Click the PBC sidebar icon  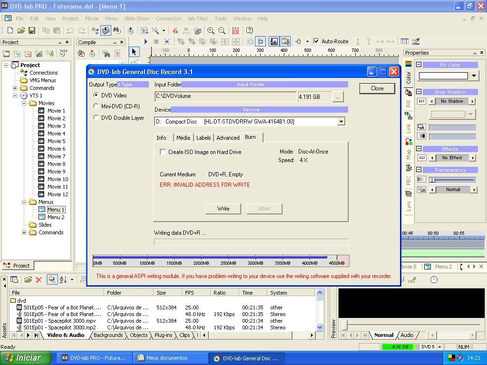[409, 168]
